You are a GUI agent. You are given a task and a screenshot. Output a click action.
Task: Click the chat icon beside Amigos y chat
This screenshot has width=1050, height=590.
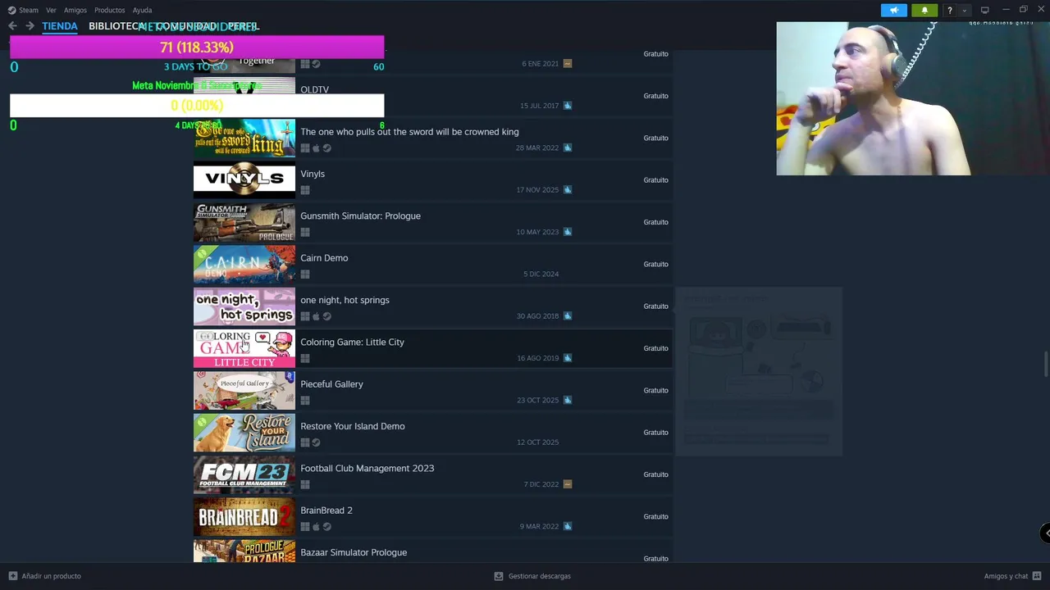pyautogui.click(x=1036, y=576)
